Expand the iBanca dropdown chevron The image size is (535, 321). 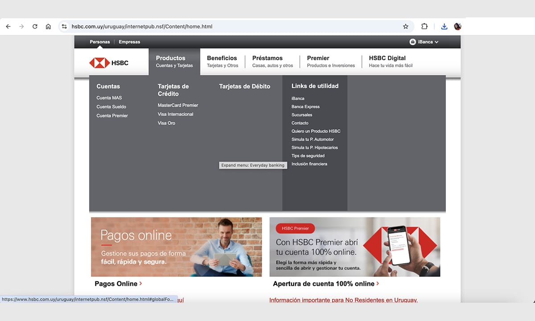pos(436,42)
